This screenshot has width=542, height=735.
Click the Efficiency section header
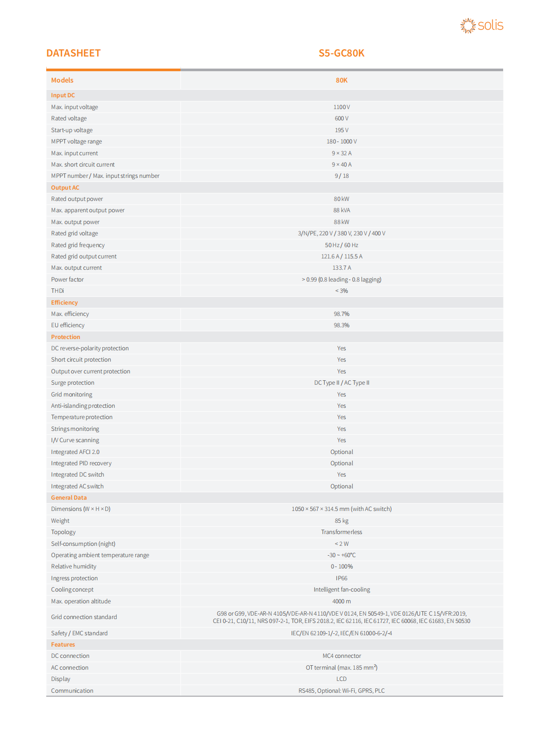click(64, 303)
